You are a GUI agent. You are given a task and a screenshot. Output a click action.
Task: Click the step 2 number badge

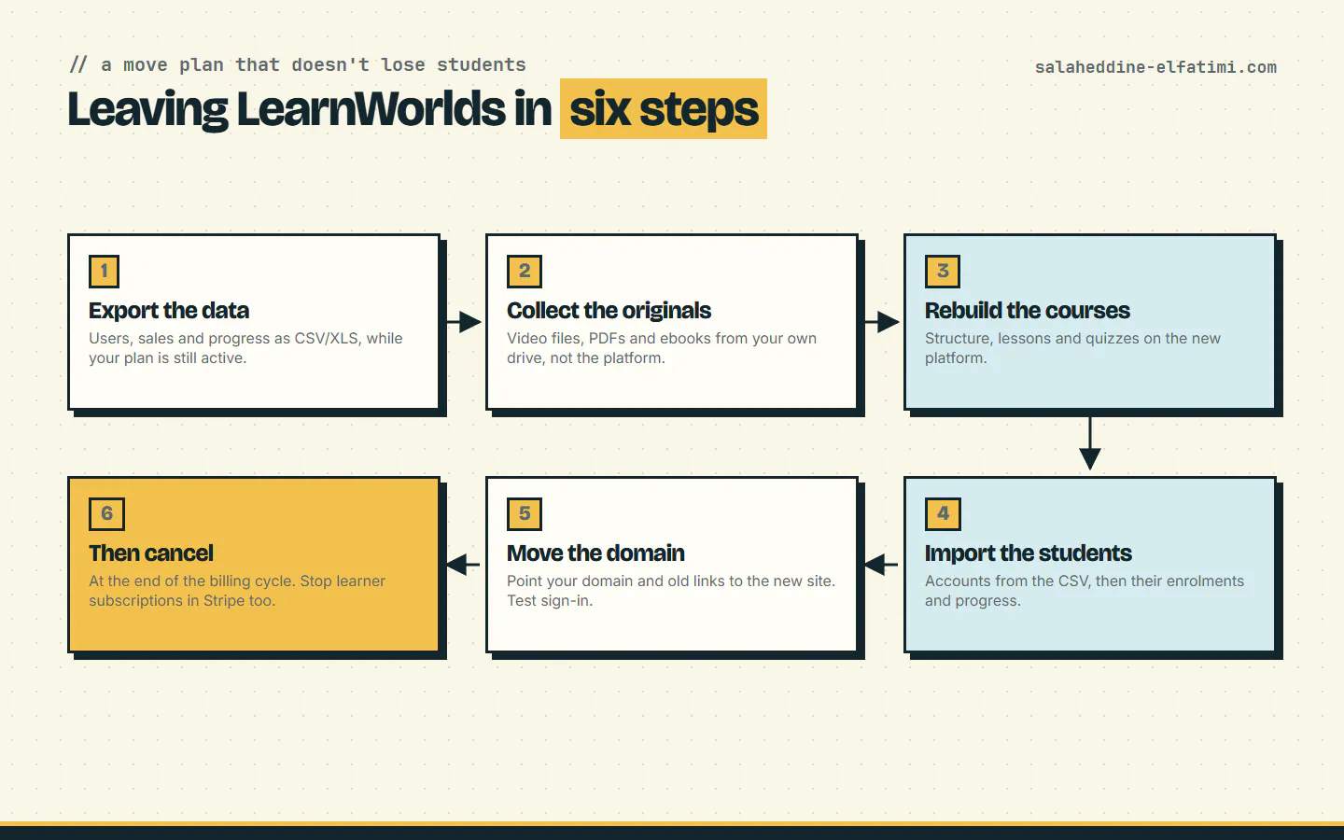click(x=525, y=271)
